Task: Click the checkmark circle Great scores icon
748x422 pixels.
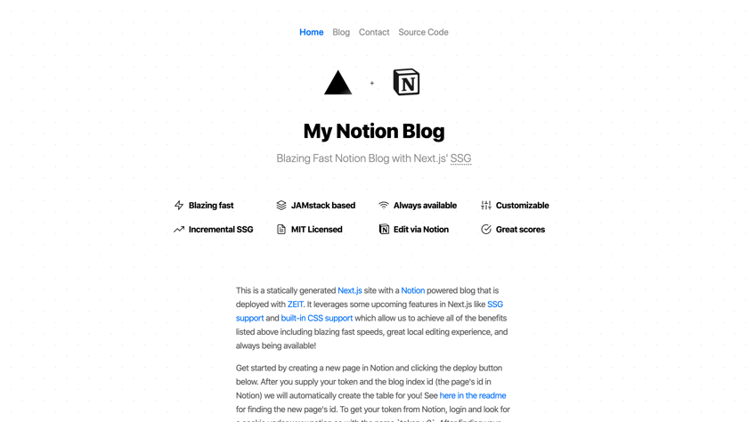Action: point(486,230)
